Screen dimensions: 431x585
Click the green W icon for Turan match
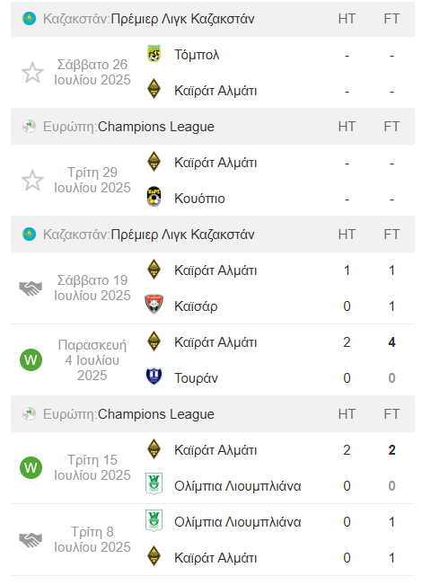click(31, 360)
